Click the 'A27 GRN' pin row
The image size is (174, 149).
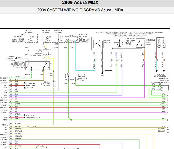pyautogui.click(x=14, y=101)
